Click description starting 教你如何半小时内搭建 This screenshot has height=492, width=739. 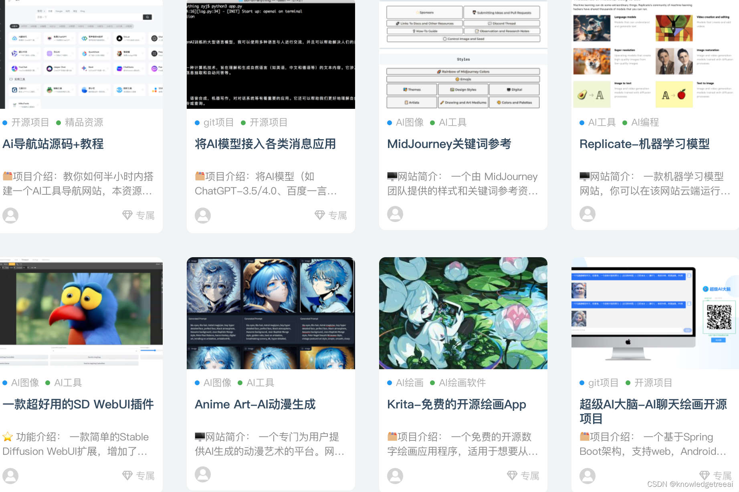[78, 184]
